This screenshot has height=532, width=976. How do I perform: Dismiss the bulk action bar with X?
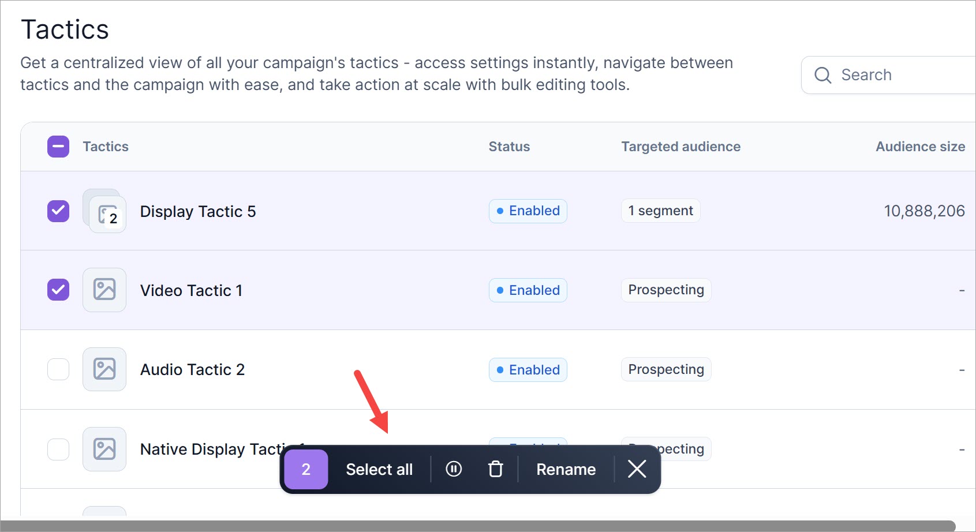(x=637, y=469)
